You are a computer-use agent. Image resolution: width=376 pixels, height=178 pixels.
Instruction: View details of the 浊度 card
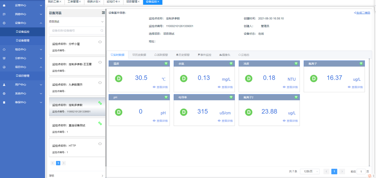(x=290, y=87)
